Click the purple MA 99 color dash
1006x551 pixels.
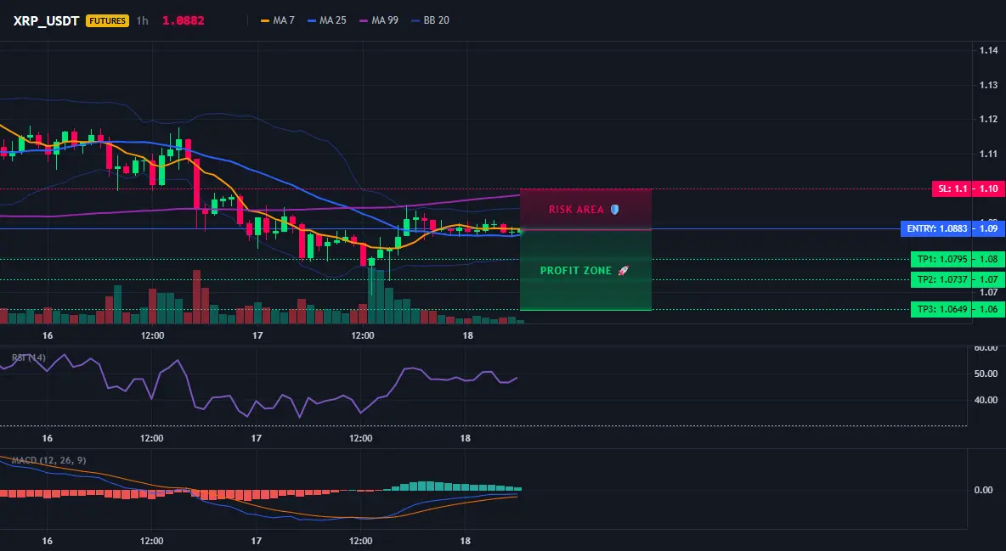click(364, 20)
